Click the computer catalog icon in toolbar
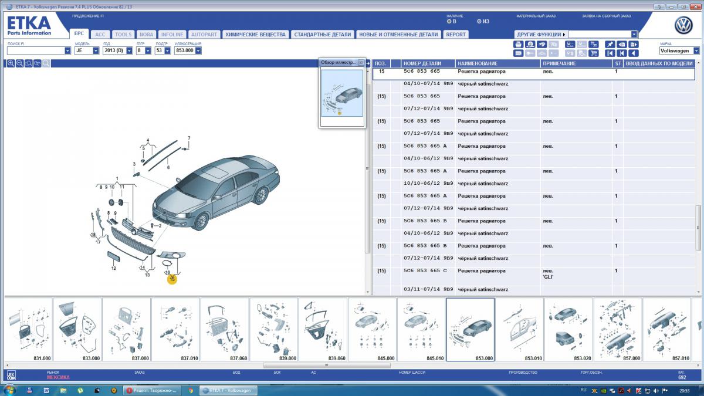 click(x=570, y=44)
